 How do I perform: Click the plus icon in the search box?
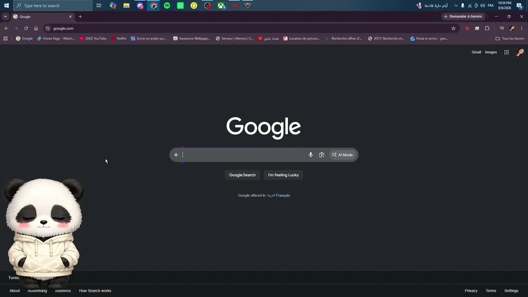176,155
